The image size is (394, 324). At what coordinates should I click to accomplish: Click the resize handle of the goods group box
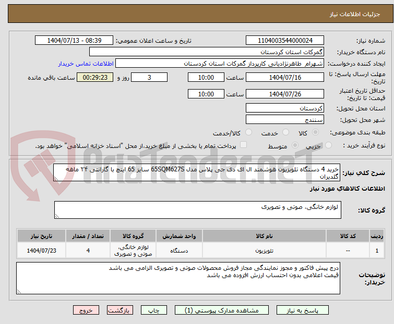coord(57,216)
